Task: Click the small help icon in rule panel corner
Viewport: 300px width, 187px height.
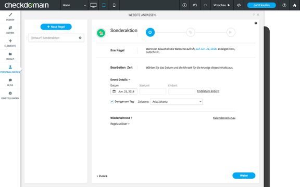Action: pos(256,23)
